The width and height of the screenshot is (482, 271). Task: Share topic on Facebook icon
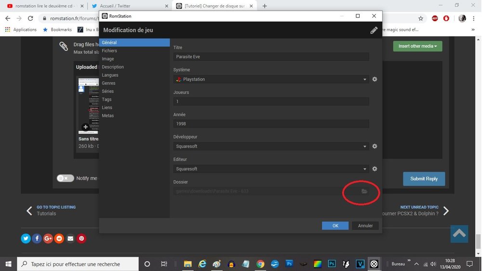tap(37, 238)
